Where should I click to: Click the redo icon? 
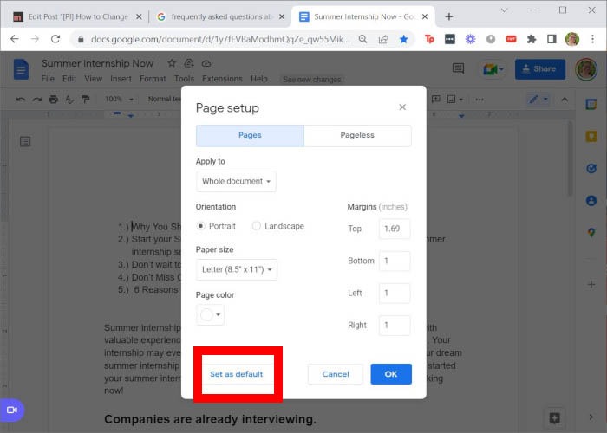coord(37,100)
